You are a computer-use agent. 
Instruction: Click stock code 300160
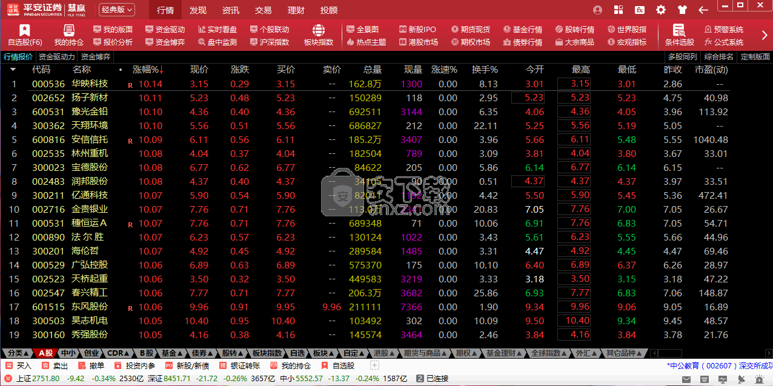click(x=48, y=335)
